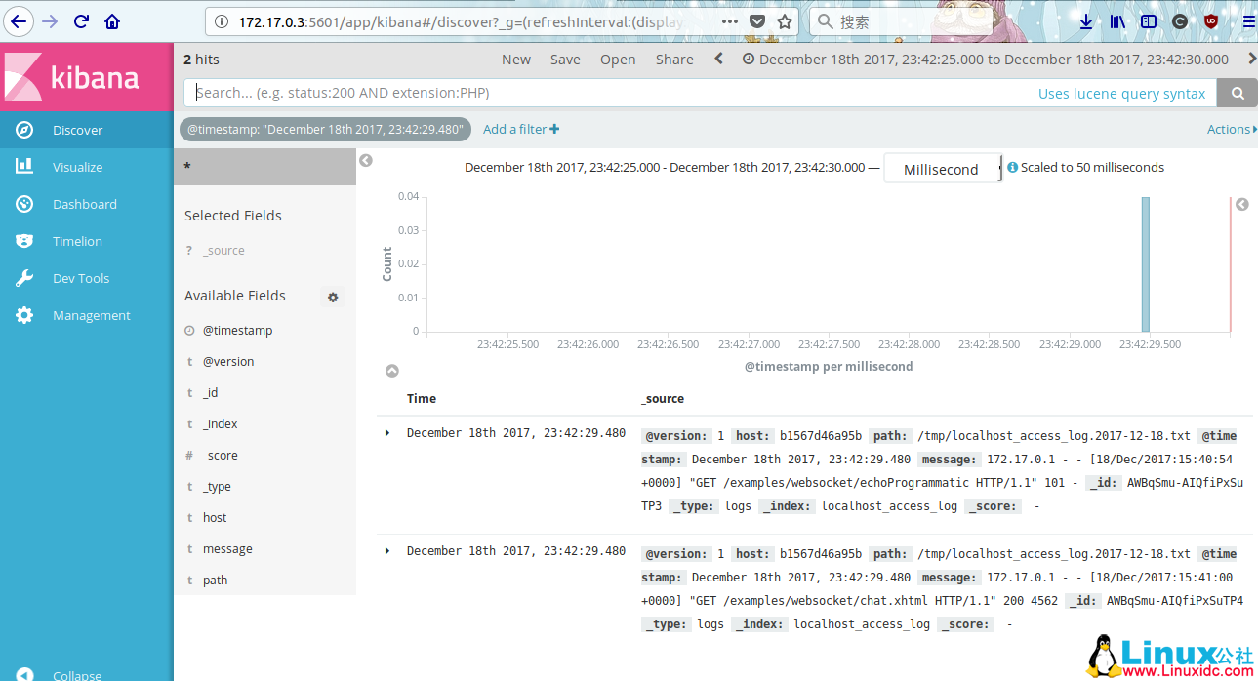Image resolution: width=1258 pixels, height=681 pixels.
Task: Click Add a filter
Action: [x=520, y=128]
